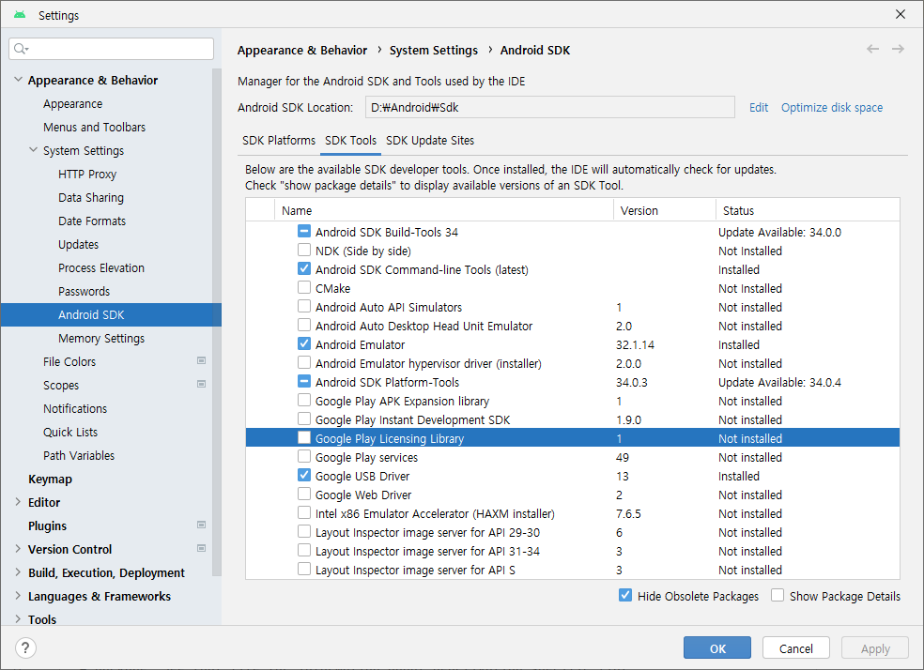Enable Show Package Details checkbox
The width and height of the screenshot is (924, 670).
[778, 595]
